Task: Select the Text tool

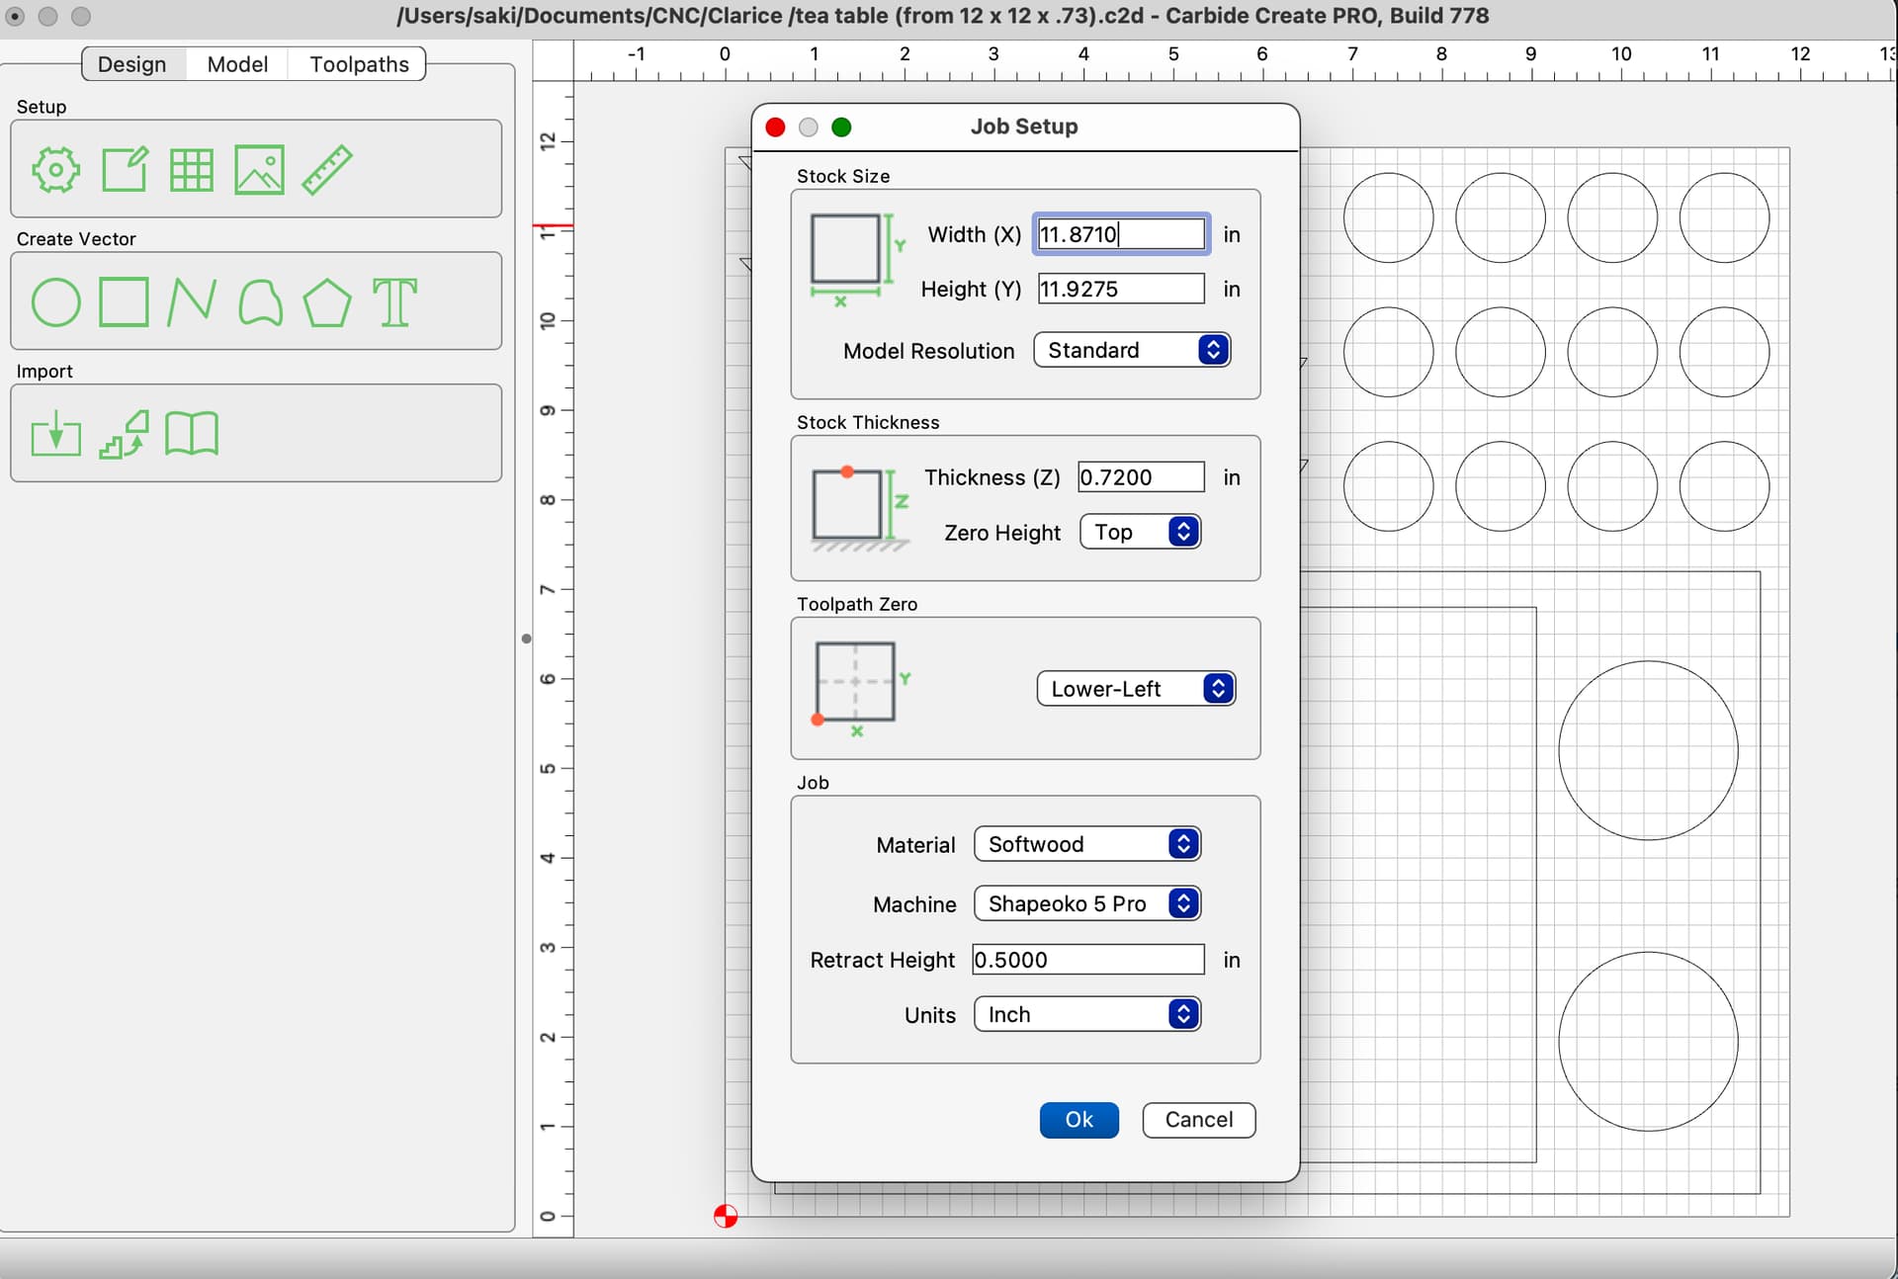Action: [395, 302]
